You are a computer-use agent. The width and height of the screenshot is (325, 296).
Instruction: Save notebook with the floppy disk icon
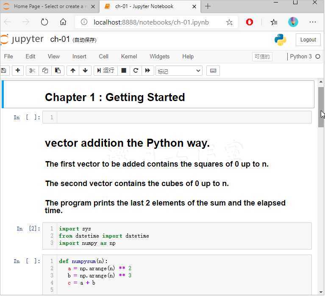coord(3,71)
